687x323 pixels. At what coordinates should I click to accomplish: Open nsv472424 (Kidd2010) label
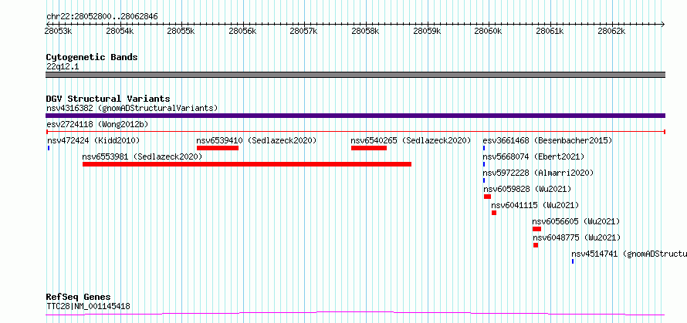point(93,140)
